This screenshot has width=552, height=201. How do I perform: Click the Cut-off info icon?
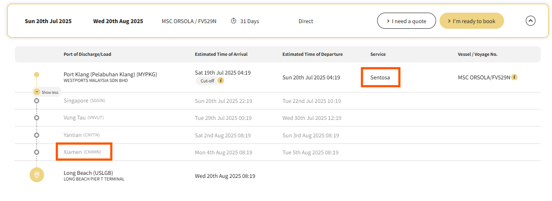pyautogui.click(x=221, y=81)
